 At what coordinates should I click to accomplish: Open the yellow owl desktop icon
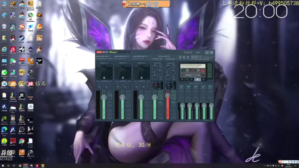[x=22, y=73]
